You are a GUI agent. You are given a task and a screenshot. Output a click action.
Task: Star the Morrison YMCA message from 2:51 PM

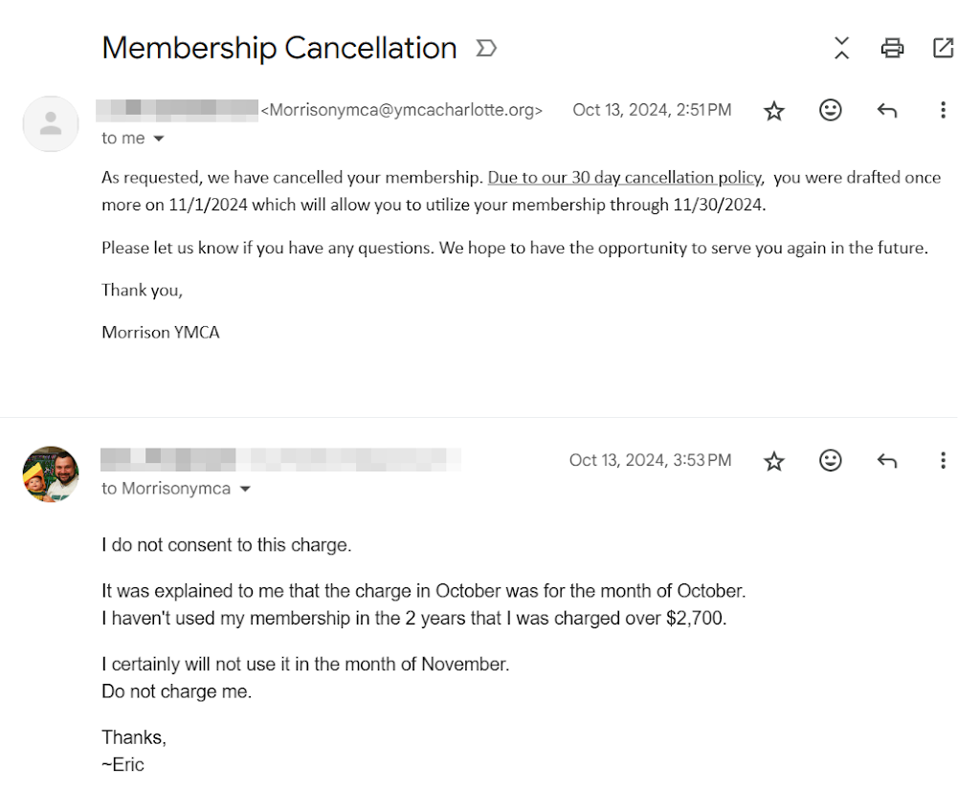(x=774, y=111)
